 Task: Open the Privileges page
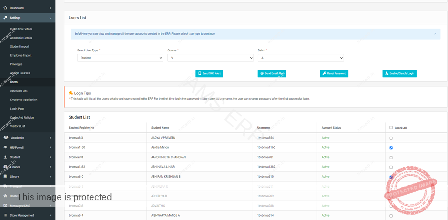(x=16, y=64)
